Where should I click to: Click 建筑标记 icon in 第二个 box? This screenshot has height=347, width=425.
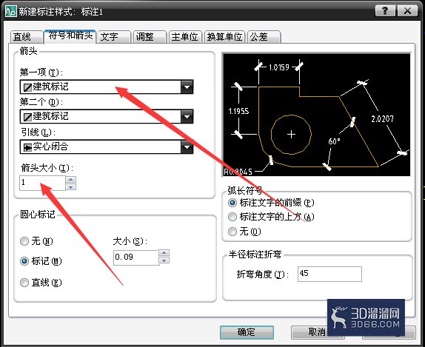pos(27,117)
